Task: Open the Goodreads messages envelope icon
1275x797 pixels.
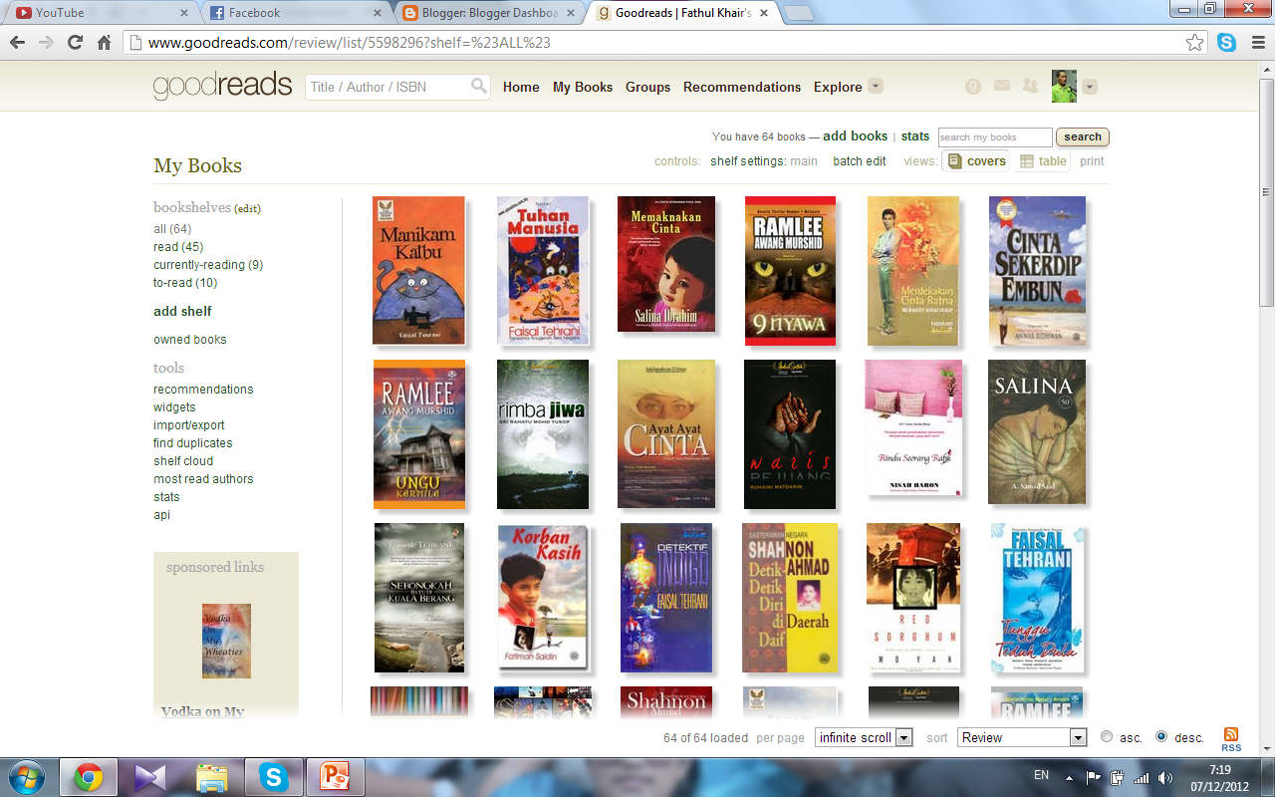Action: click(1002, 87)
